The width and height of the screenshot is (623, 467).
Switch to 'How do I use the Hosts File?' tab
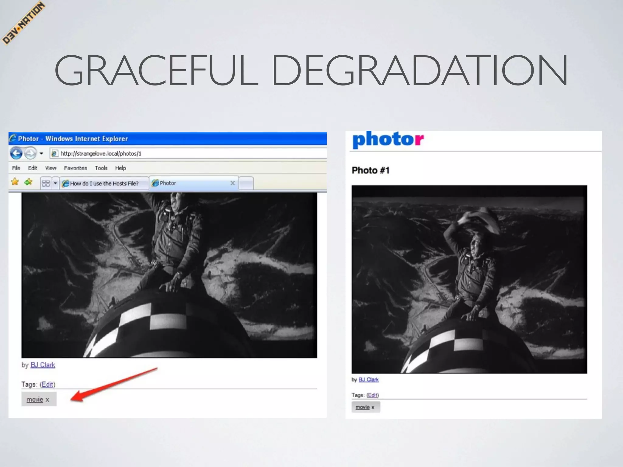(x=104, y=183)
